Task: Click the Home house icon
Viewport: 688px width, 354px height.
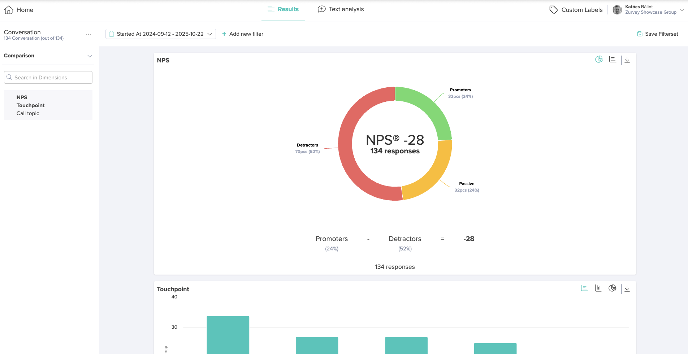Action: tap(9, 10)
